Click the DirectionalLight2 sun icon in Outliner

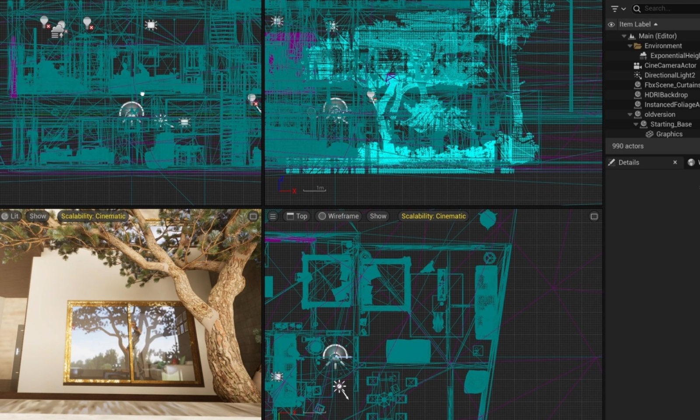pos(637,75)
